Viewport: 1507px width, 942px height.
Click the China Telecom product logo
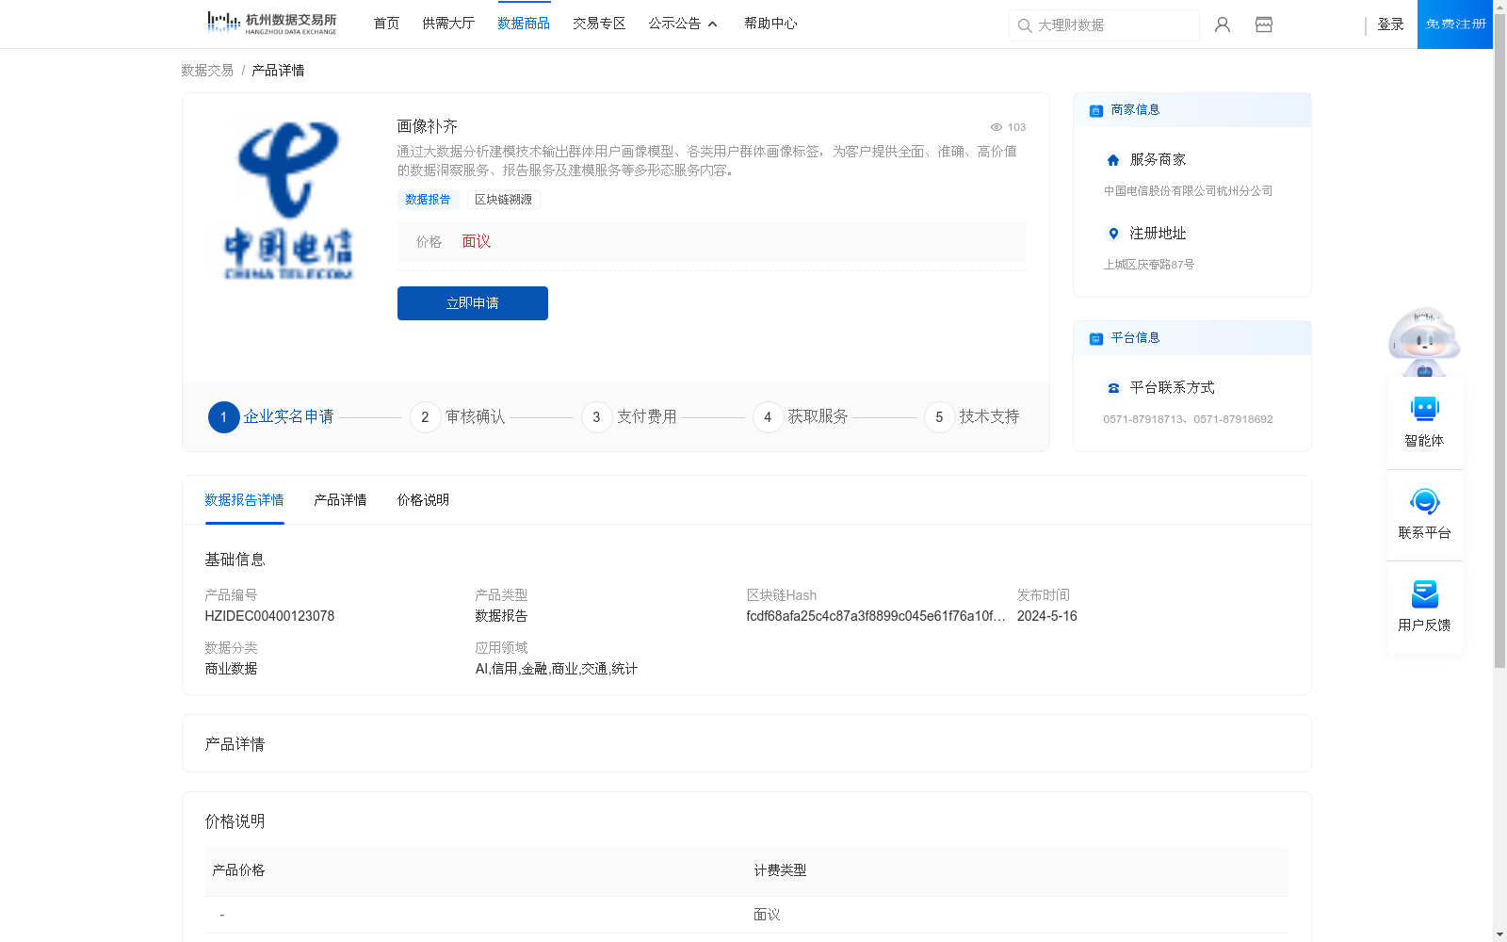click(x=288, y=201)
